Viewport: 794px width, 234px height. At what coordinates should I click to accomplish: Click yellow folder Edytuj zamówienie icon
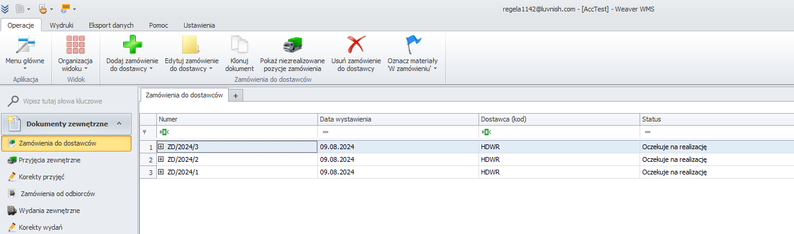(x=191, y=45)
